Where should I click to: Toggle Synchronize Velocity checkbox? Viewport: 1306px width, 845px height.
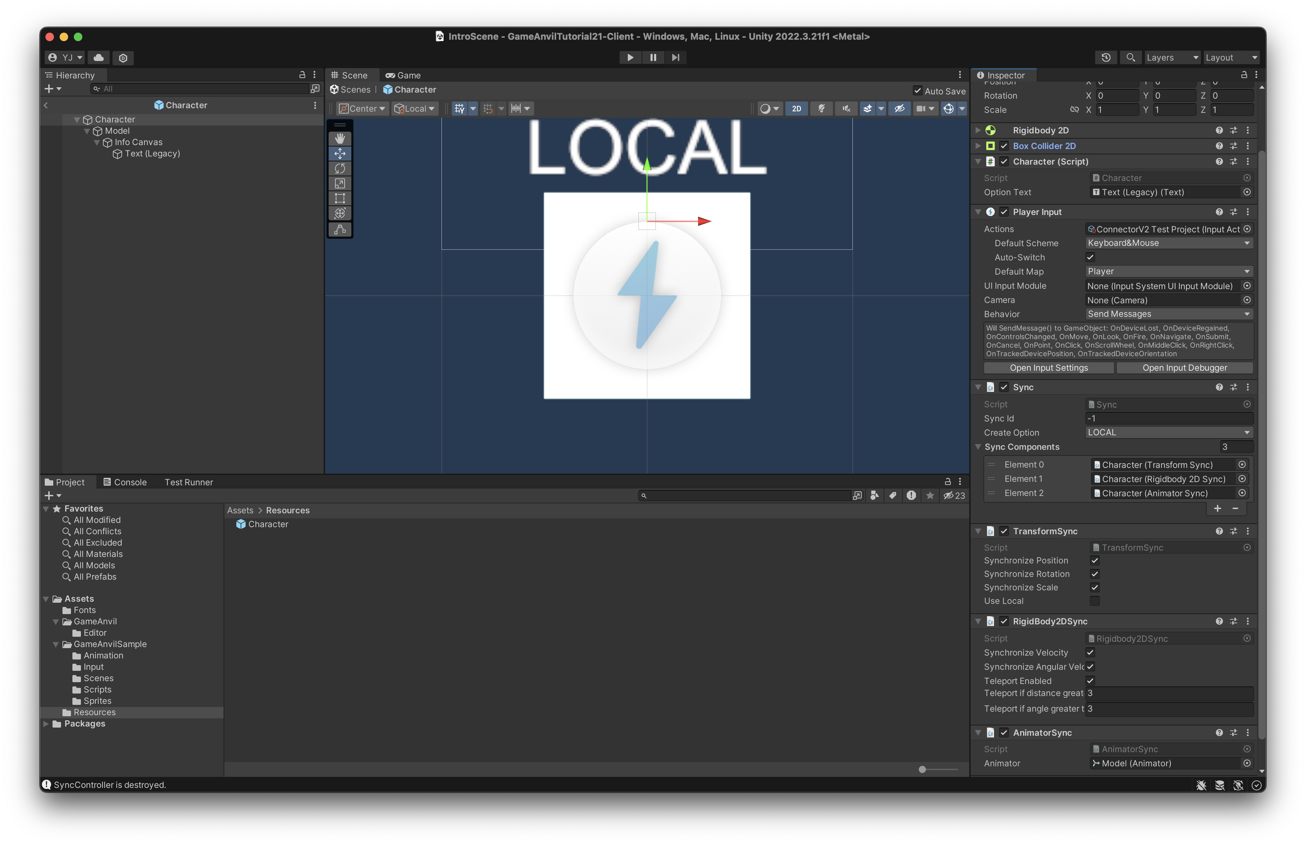pos(1090,652)
